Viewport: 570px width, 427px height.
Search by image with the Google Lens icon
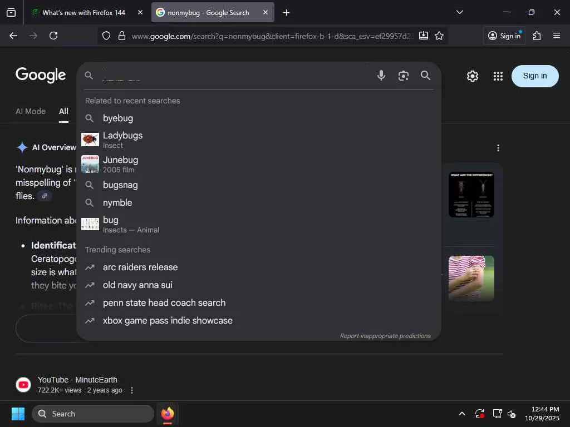403,76
